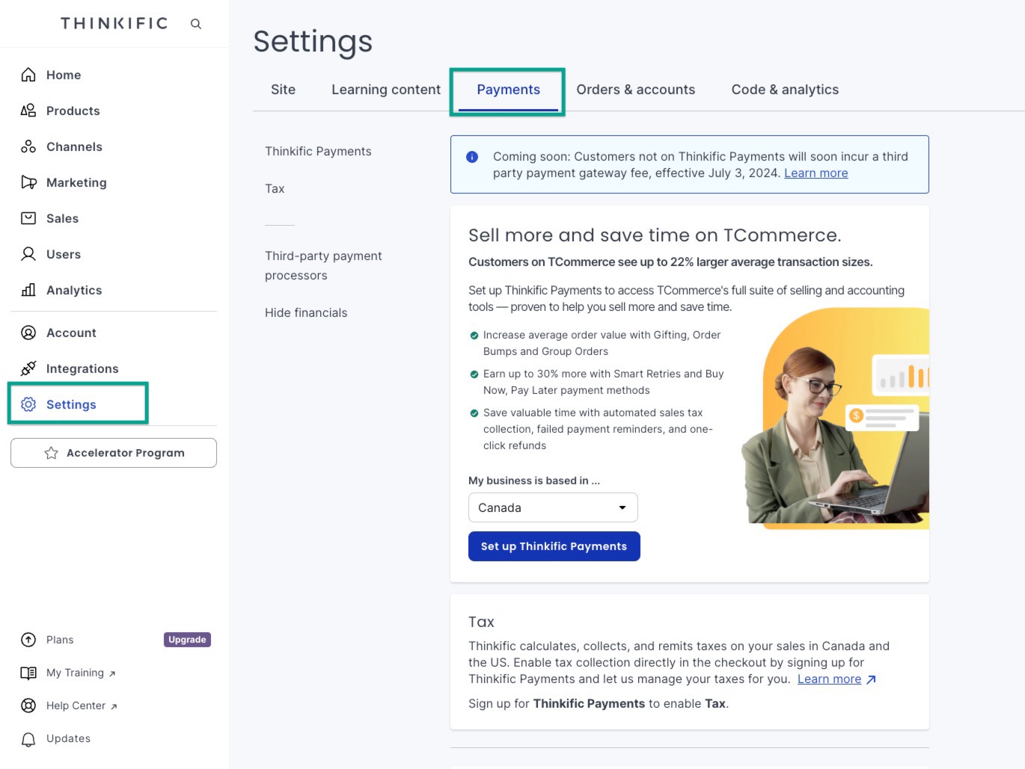The image size is (1025, 769).
Task: Switch to the Site tab
Action: (283, 90)
